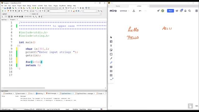Select the Cscope tab in logs panel
Image resolution: width=199 pixels, height=112 pixels.
pos(100,93)
